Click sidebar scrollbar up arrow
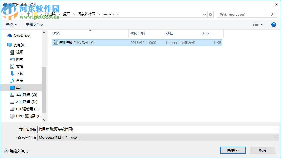This screenshot has width=281, height=158. pyautogui.click(x=44, y=32)
